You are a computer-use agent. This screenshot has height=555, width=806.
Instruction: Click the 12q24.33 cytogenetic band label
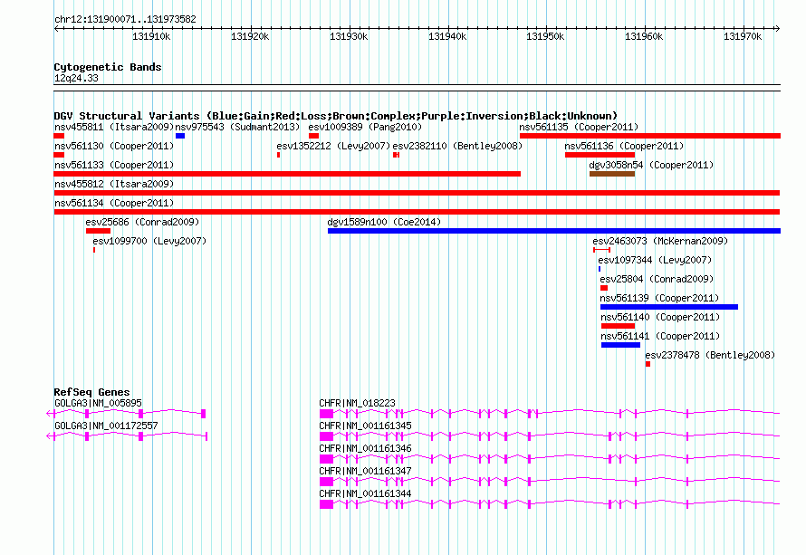76,78
